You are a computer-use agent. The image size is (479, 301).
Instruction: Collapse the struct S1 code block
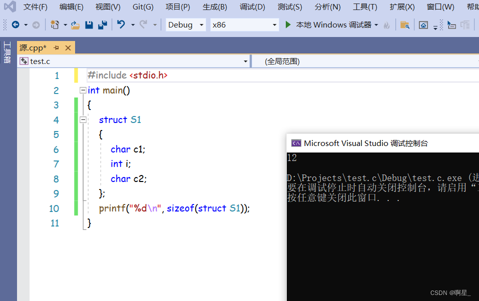[x=83, y=120]
